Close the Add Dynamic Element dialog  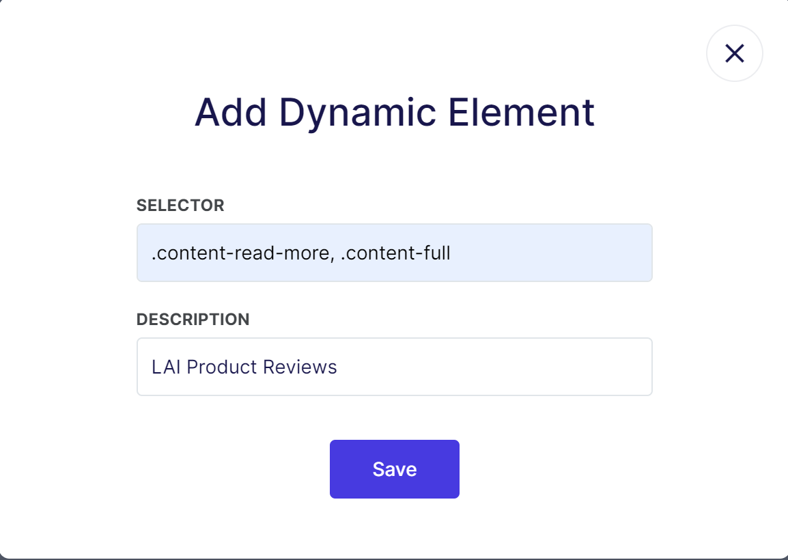click(x=734, y=53)
